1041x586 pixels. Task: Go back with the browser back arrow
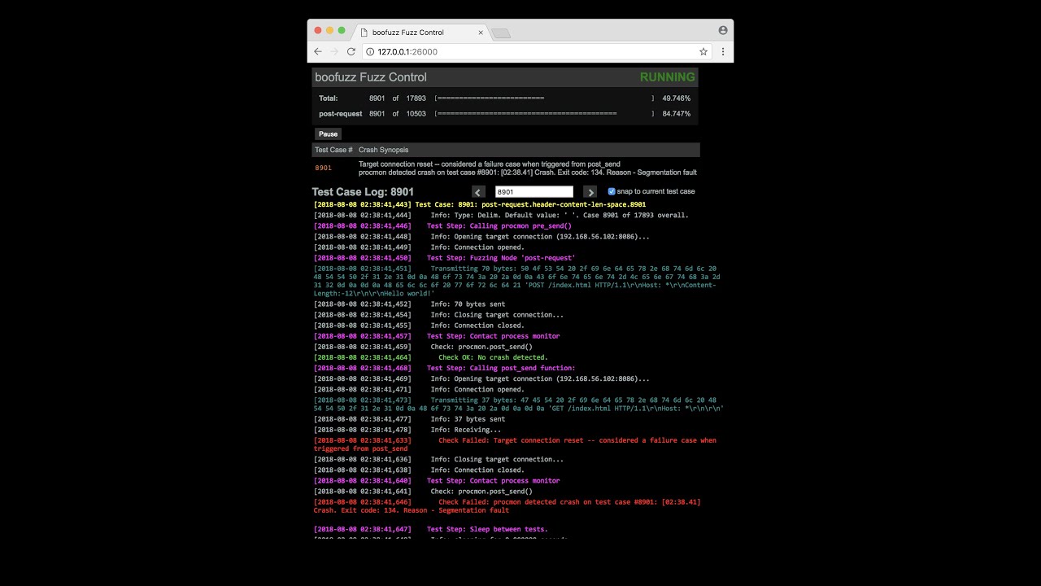(318, 51)
